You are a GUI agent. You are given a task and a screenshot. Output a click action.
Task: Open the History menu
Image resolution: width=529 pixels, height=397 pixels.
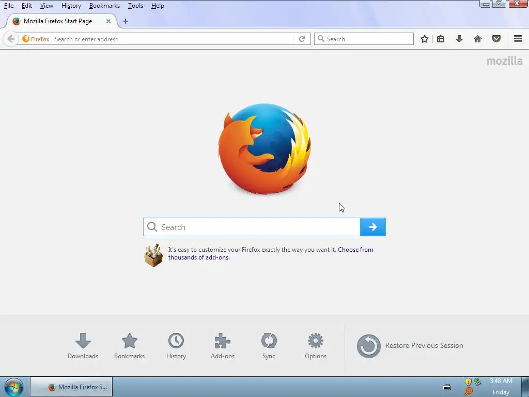[71, 6]
